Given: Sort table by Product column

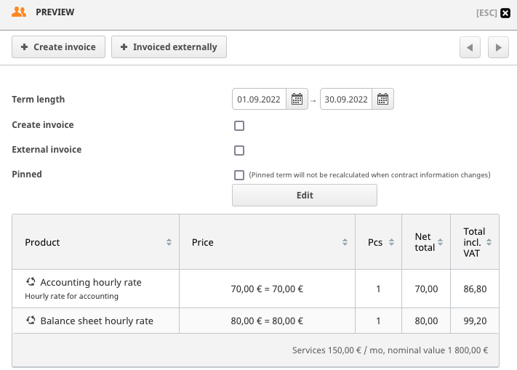Looking at the screenshot, I should (x=169, y=242).
